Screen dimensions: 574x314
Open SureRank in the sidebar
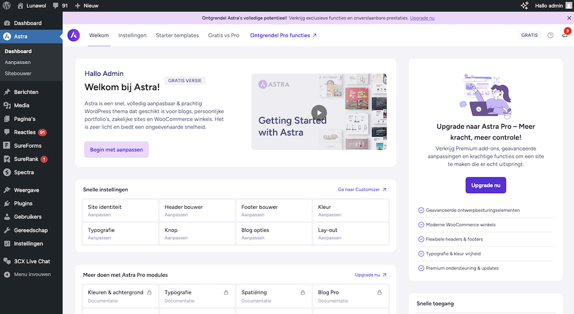(31, 159)
